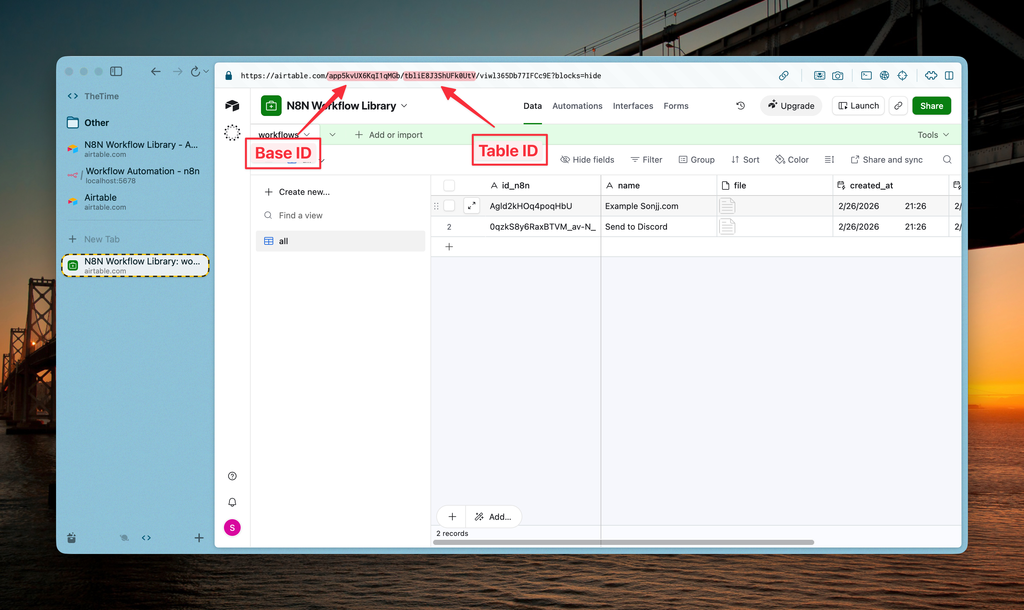
Task: Open the search icon in the view toolbar
Action: [947, 159]
